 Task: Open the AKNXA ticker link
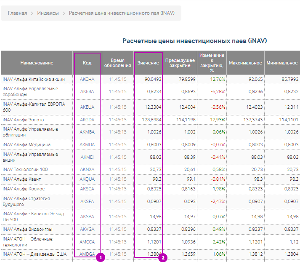pos(87,169)
